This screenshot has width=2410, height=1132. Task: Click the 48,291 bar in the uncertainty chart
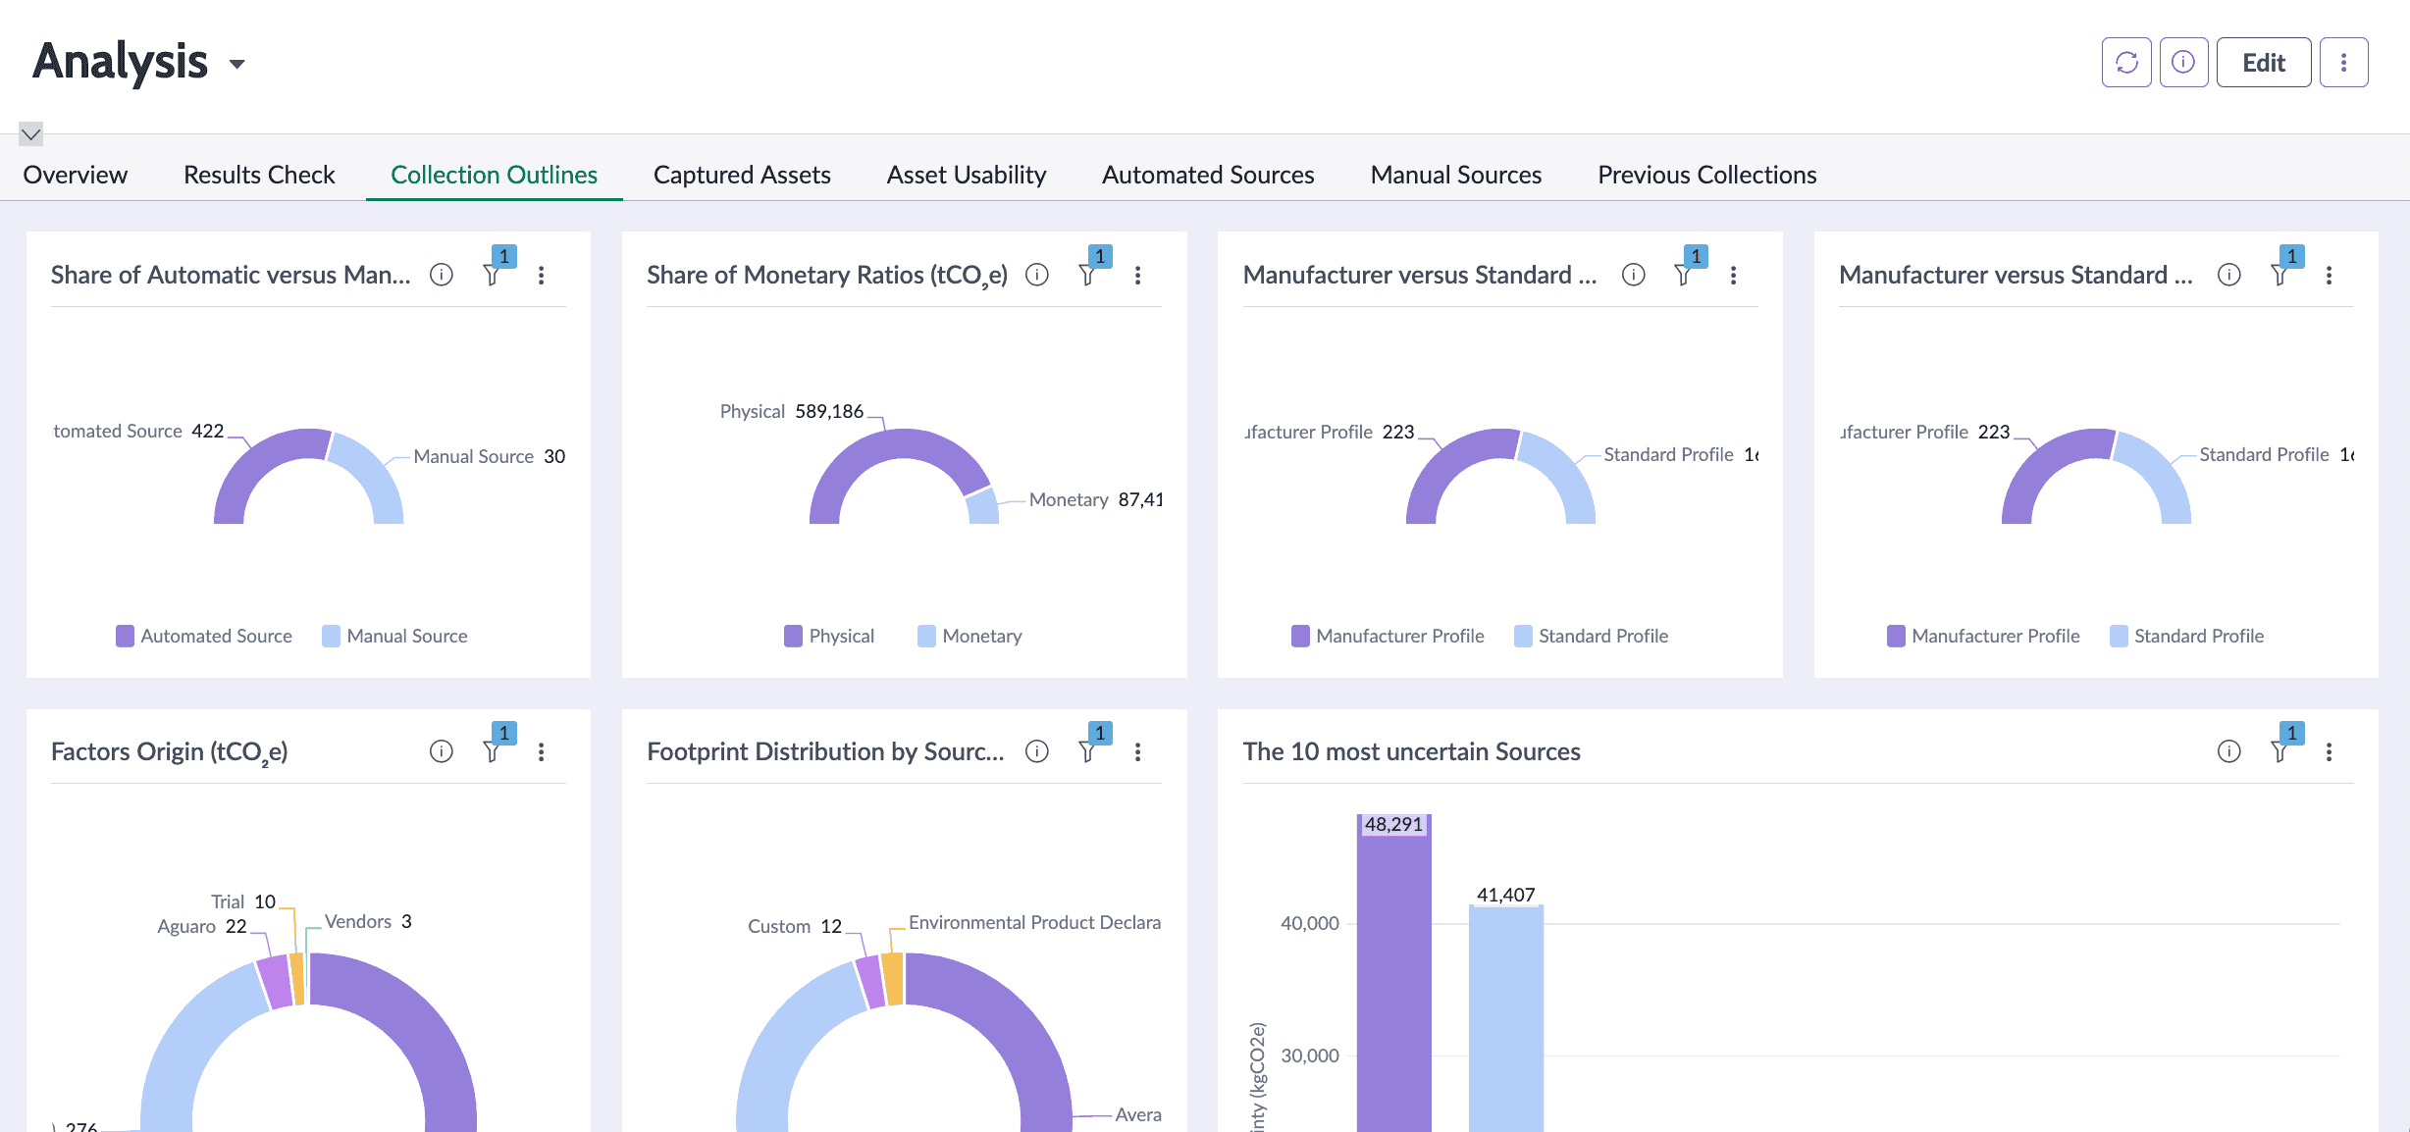(1393, 971)
